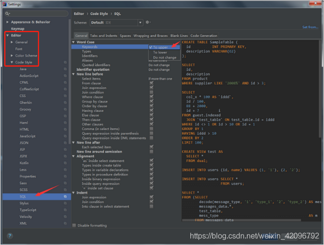Expand the General tree node
Screen dimensions: 324x245
point(12,42)
